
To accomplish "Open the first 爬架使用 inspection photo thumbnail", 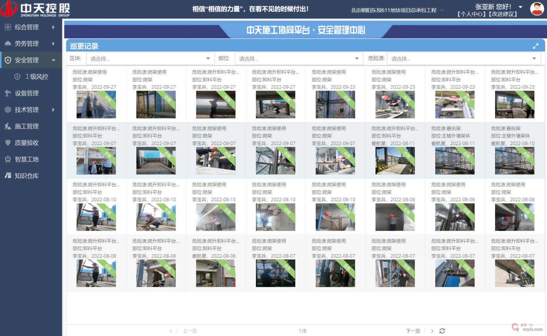I will click(96, 105).
